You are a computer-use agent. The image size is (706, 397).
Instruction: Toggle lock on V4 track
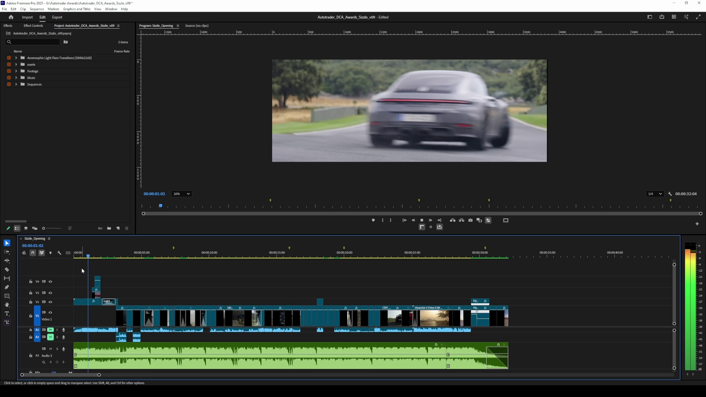(x=31, y=282)
